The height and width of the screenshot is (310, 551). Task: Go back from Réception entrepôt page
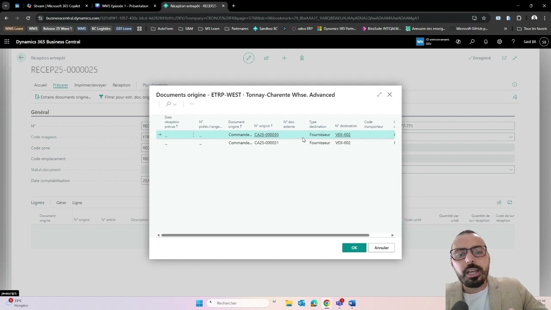(x=21, y=58)
